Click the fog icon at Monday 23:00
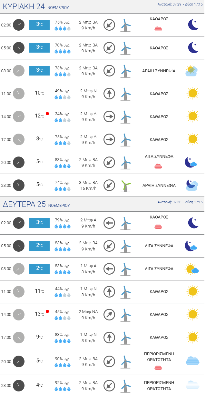Image resolution: width=206 pixels, height=395 pixels. pyautogui.click(x=192, y=385)
